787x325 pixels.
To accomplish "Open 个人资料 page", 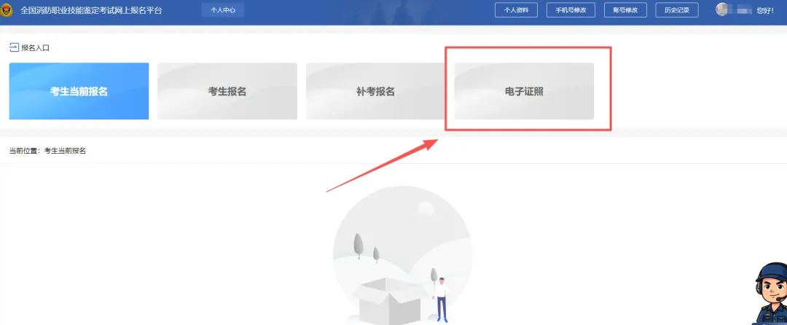I will [x=516, y=10].
